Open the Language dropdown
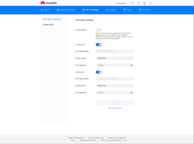This screenshot has width=194, height=144. click(x=122, y=3)
